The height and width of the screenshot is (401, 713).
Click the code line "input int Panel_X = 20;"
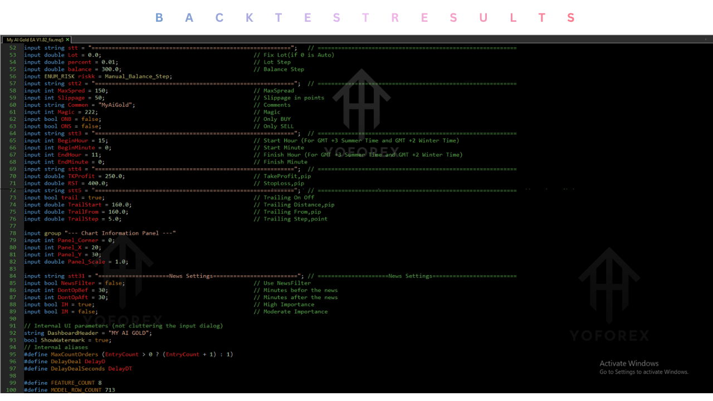(62, 248)
